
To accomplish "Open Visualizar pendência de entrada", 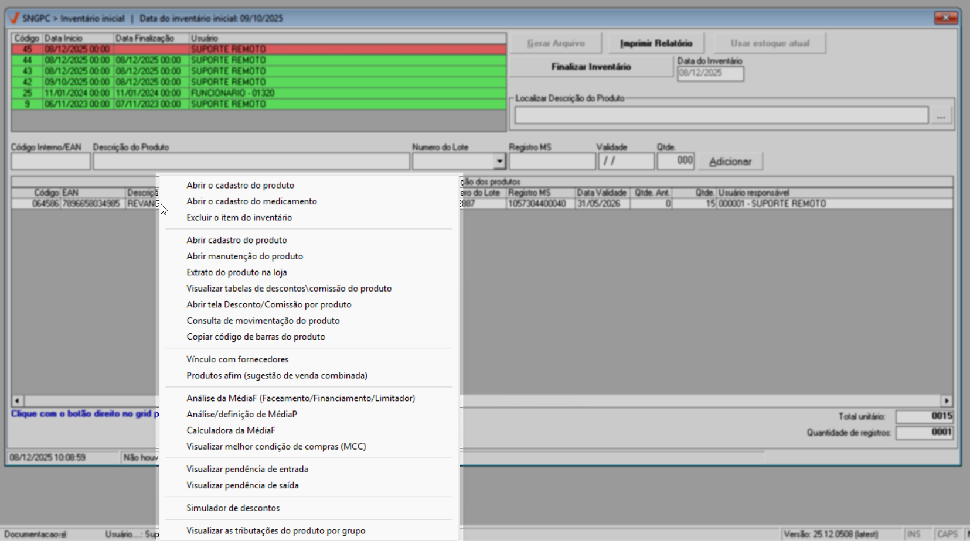I will click(x=247, y=469).
